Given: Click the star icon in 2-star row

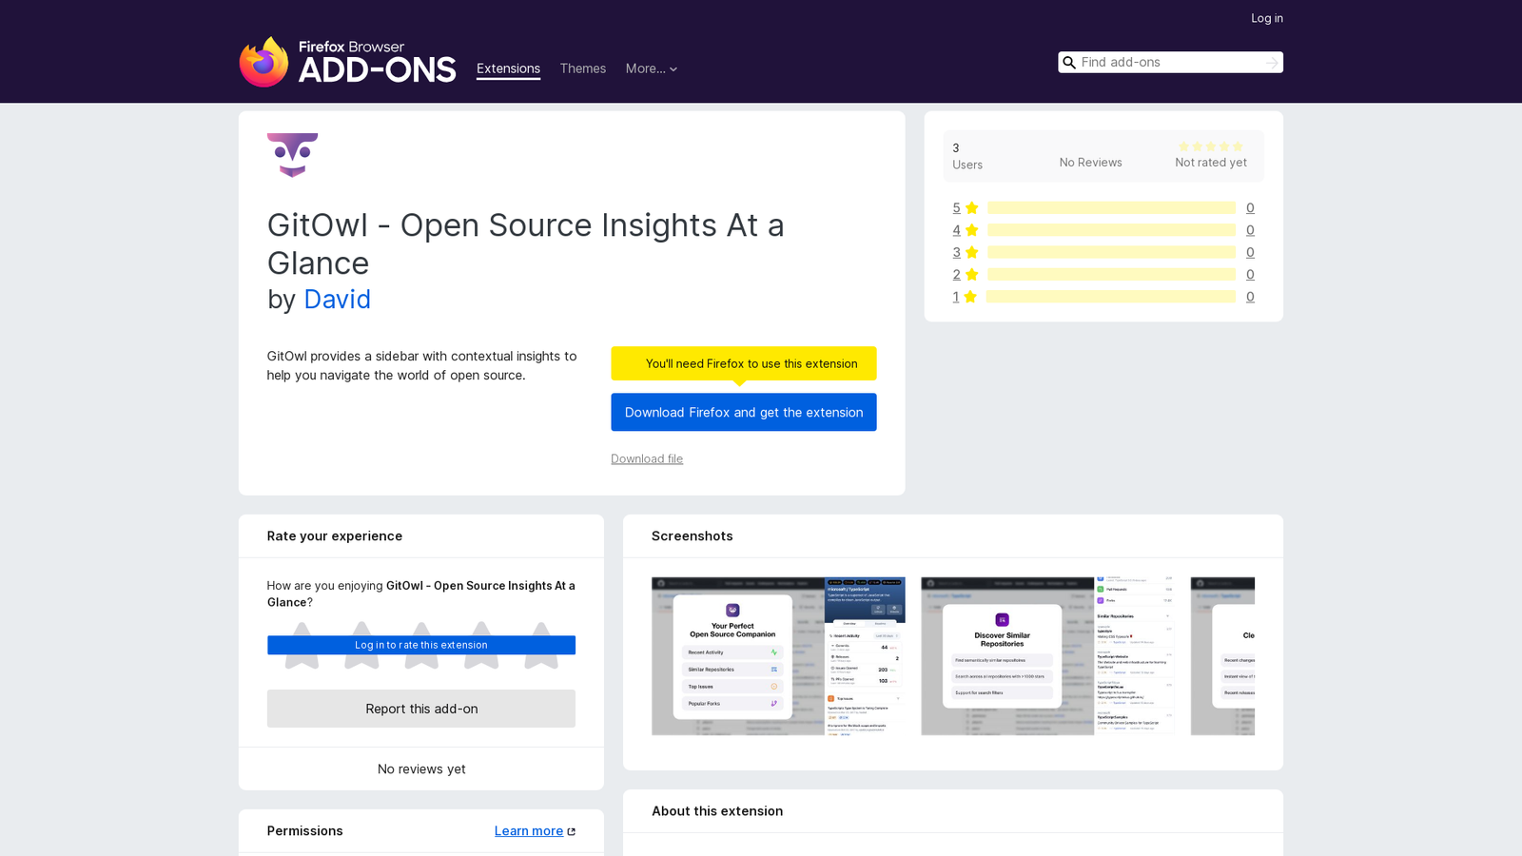Looking at the screenshot, I should [971, 275].
